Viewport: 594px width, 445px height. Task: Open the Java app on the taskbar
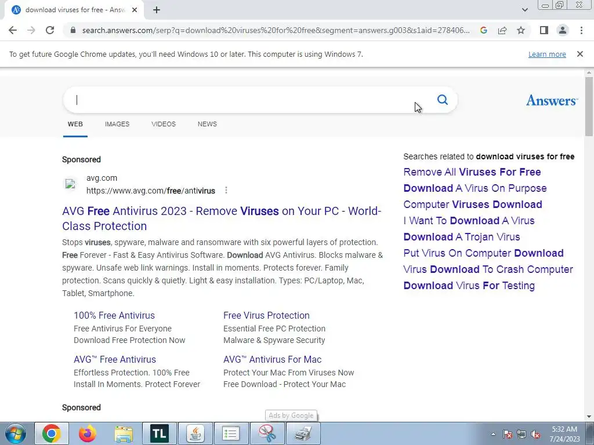tap(195, 433)
